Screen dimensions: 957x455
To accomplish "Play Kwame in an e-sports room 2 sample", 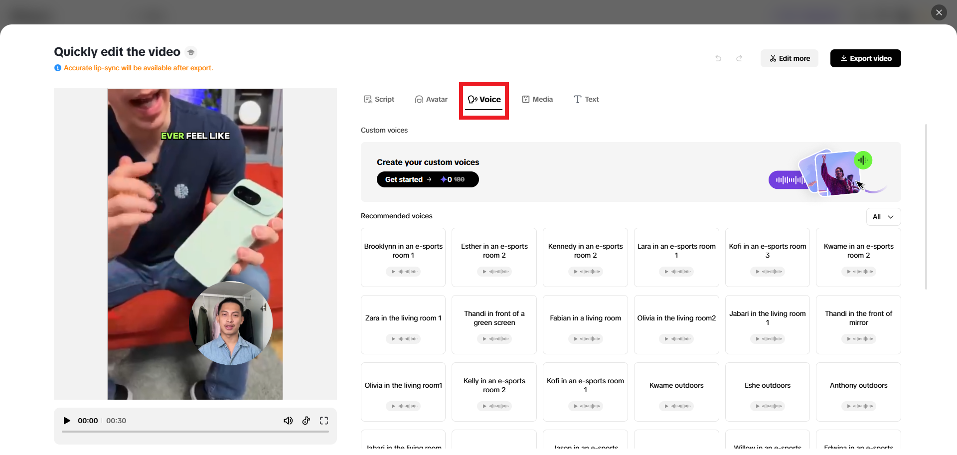I will 859,272.
